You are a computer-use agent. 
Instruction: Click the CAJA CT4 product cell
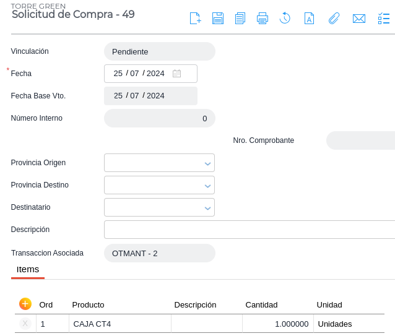click(x=119, y=324)
